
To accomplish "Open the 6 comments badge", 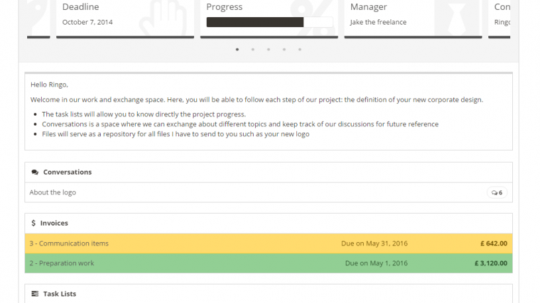I will (x=497, y=193).
